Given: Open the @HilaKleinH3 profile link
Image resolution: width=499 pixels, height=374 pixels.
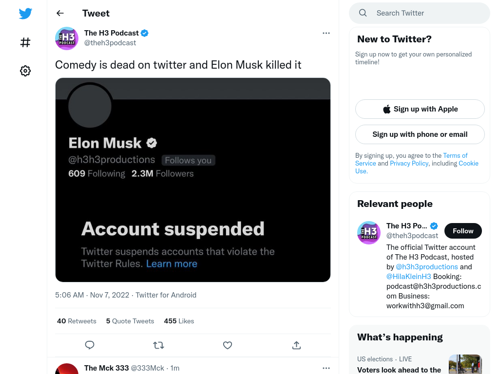Looking at the screenshot, I should pyautogui.click(x=409, y=277).
